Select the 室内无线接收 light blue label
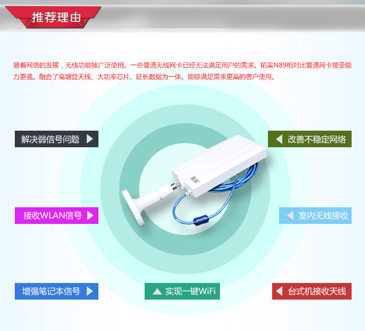 (315, 216)
